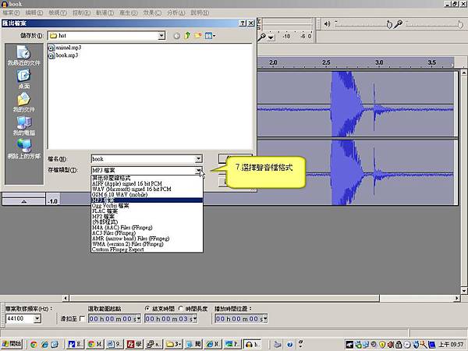Click the timeline ruler at 3.0 seconds
Image resolution: width=468 pixels, height=351 pixels.
[379, 62]
